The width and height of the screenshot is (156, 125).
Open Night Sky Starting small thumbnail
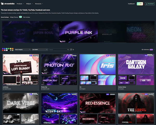[50, 119]
